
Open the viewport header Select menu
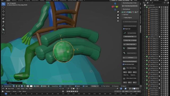coord(23,89)
